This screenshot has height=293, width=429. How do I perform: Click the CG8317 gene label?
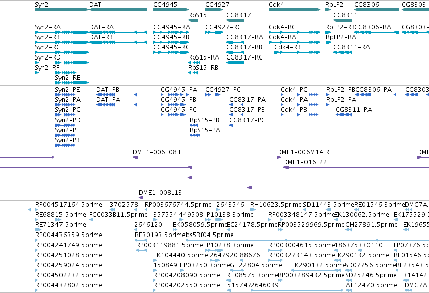tap(238, 15)
